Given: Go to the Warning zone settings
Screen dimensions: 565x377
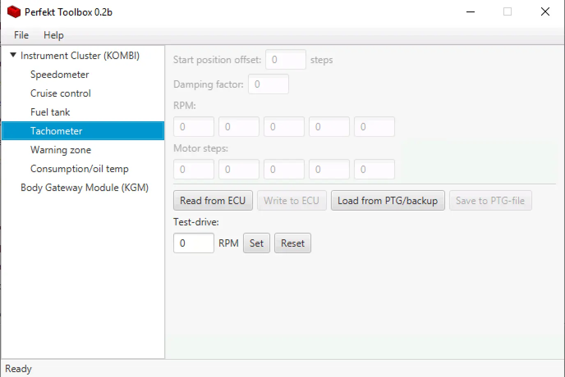Looking at the screenshot, I should coord(60,150).
